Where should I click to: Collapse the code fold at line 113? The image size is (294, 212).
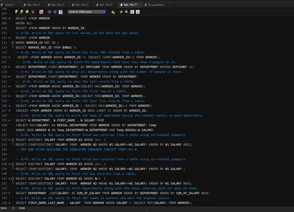click(x=13, y=42)
